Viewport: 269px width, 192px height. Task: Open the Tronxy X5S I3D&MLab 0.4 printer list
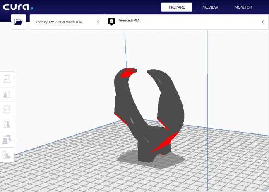58,22
